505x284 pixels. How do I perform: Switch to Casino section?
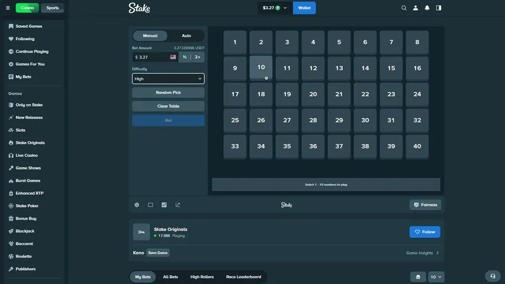(x=27, y=8)
